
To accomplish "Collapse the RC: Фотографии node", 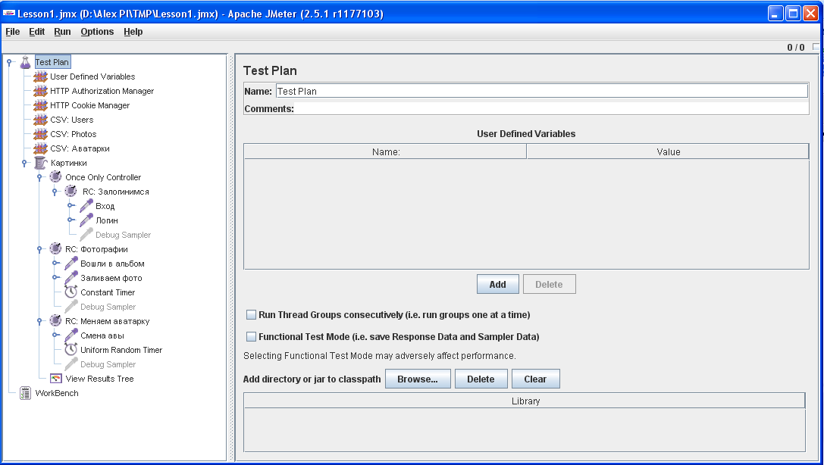I will coord(39,249).
